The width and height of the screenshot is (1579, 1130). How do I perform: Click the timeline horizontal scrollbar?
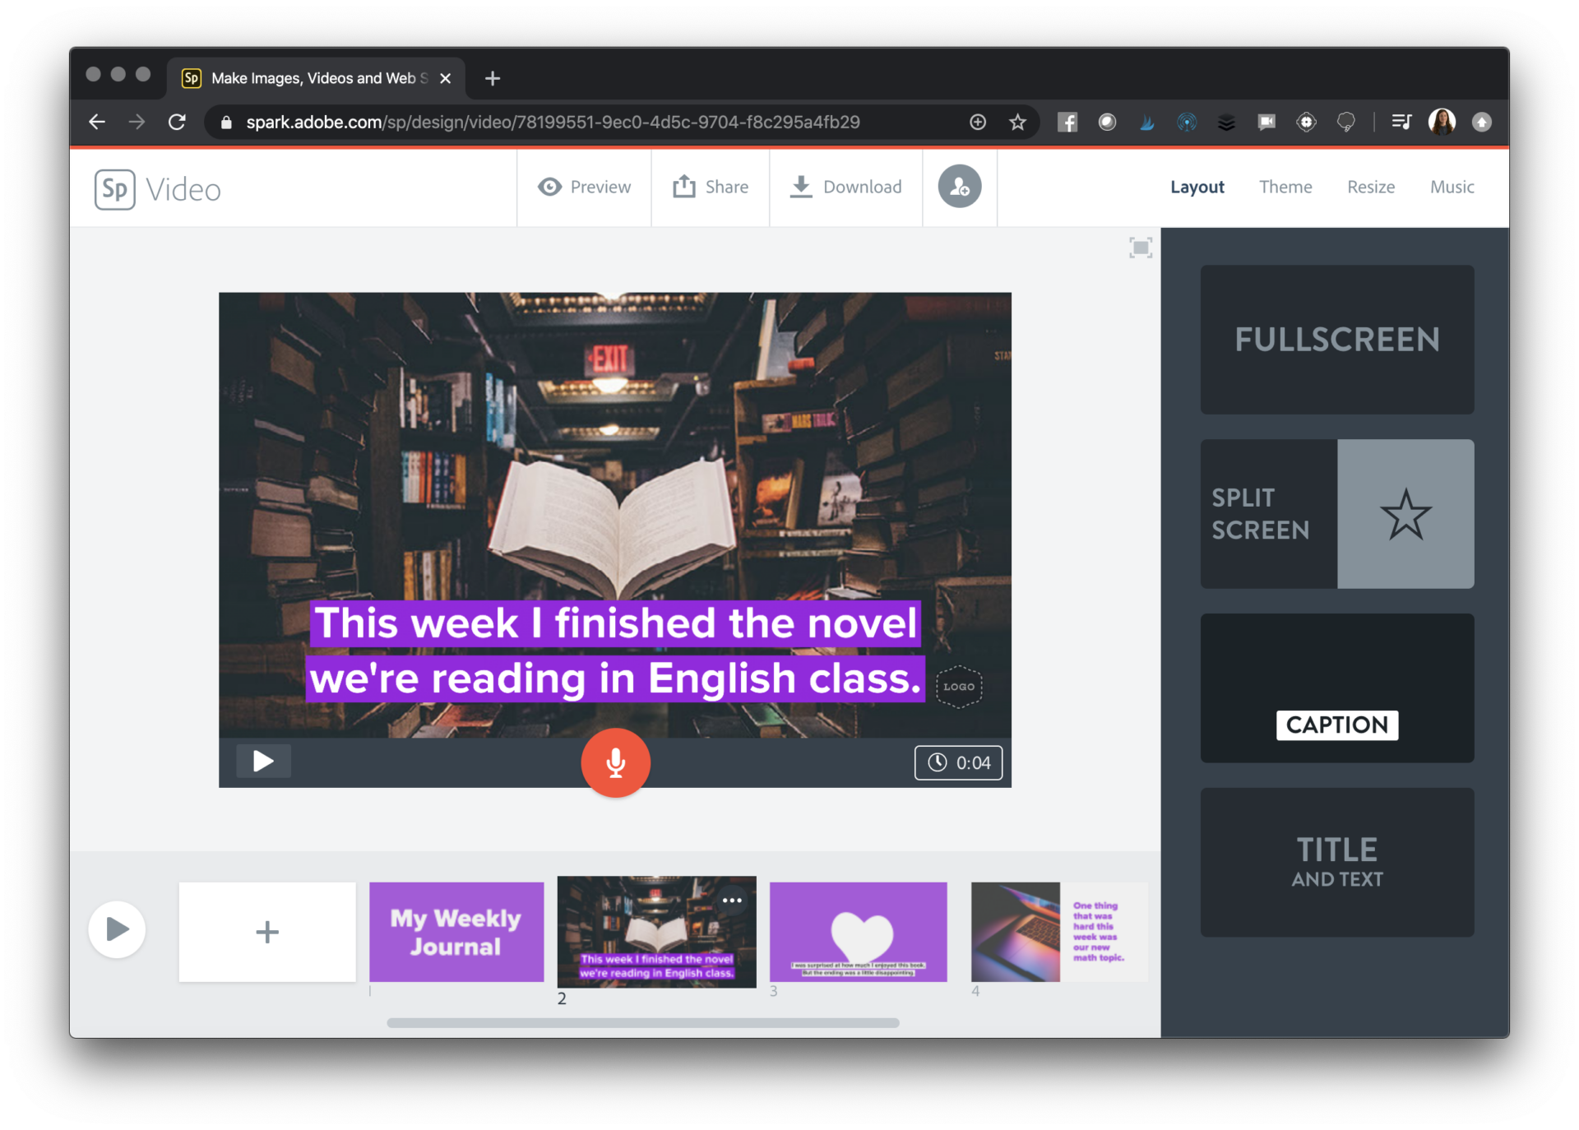coord(642,1023)
